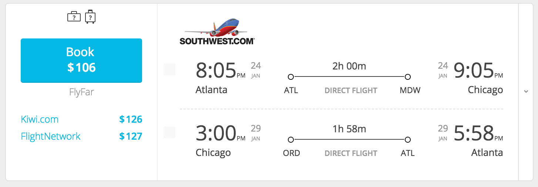The width and height of the screenshot is (538, 187).
Task: Click the checked luggage info icon
Action: point(90,17)
